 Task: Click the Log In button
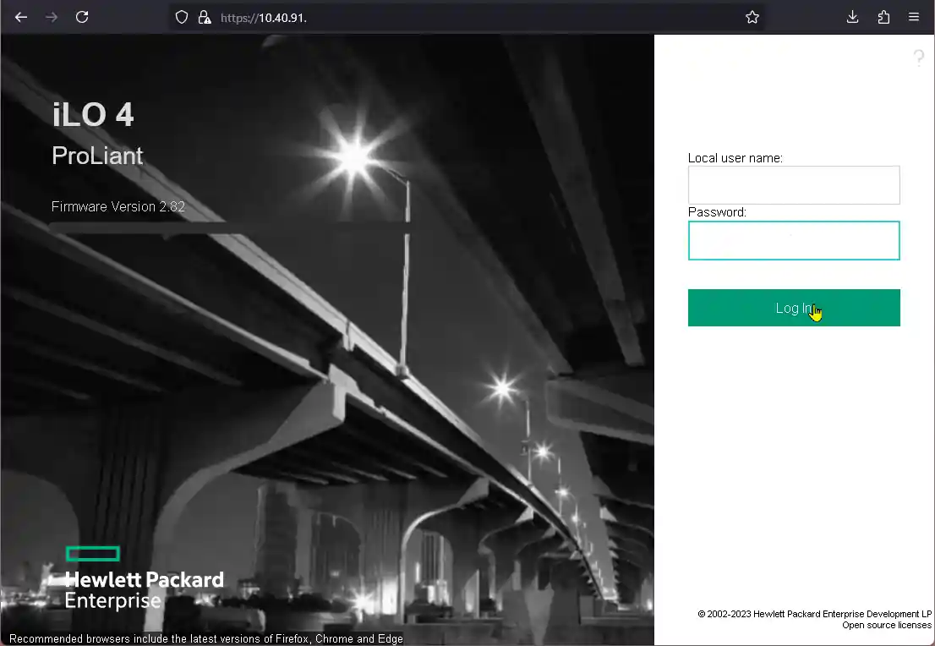coord(794,308)
